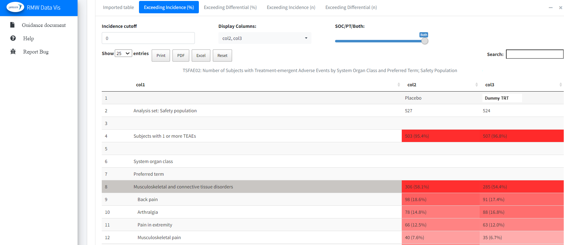Export table with Excel button
The width and height of the screenshot is (564, 245).
(x=201, y=56)
